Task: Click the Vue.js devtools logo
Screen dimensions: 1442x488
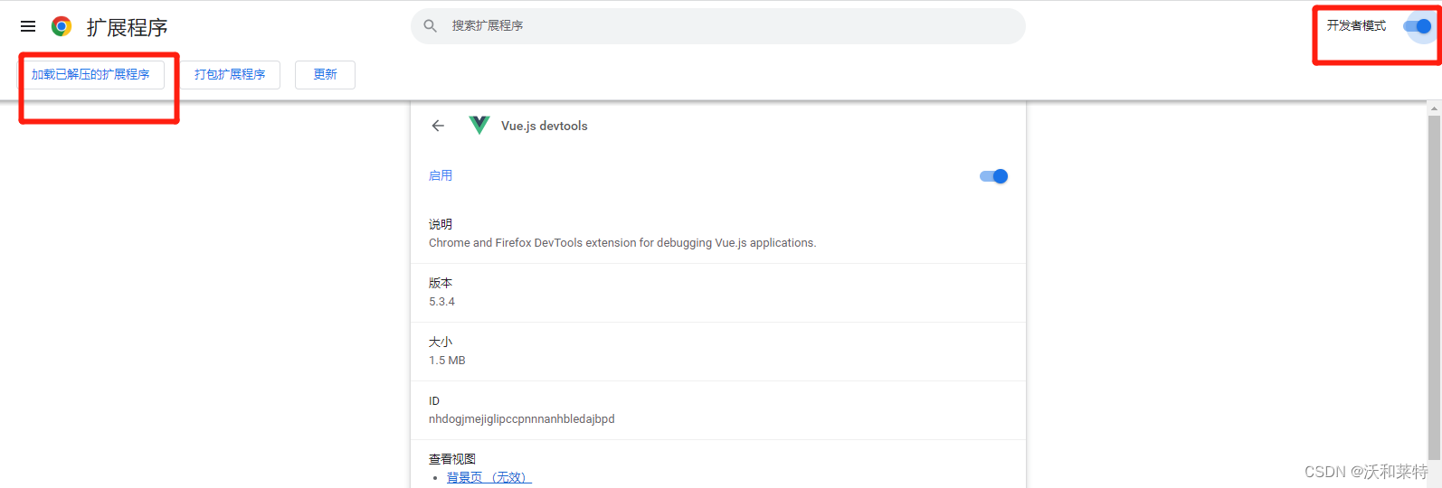Action: (x=479, y=126)
